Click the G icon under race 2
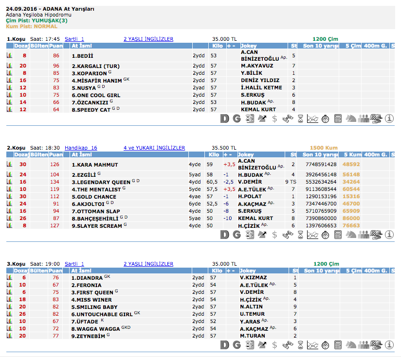This screenshot has height=357, width=401. [x=237, y=235]
